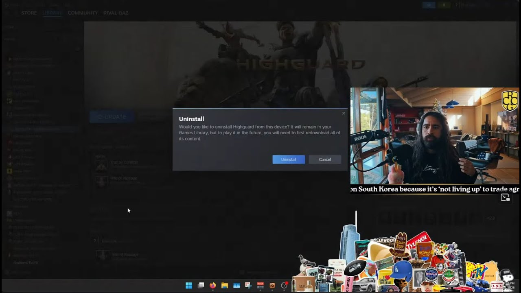Open the Store tab in Steam

[x=29, y=13]
